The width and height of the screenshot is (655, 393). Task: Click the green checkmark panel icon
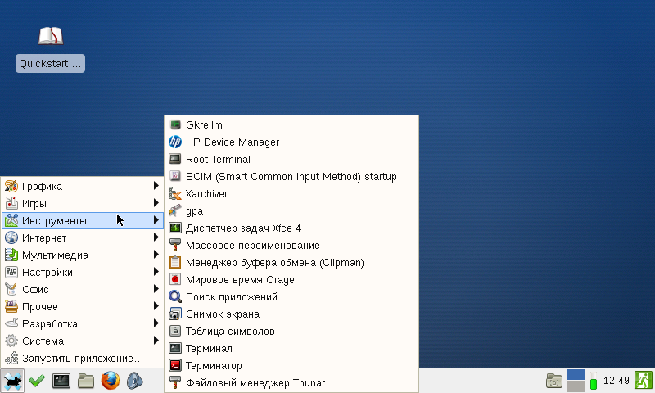(x=37, y=381)
